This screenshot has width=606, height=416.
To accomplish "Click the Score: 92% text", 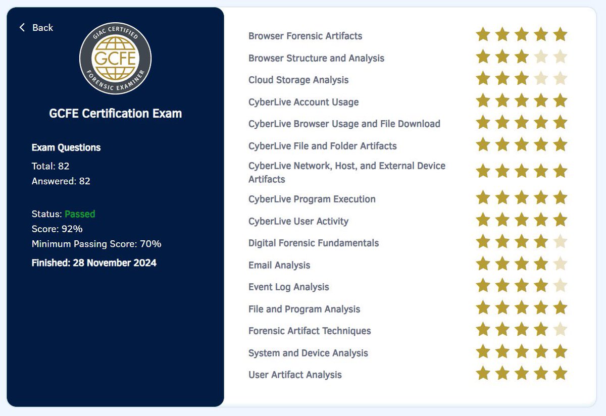I will (x=57, y=229).
